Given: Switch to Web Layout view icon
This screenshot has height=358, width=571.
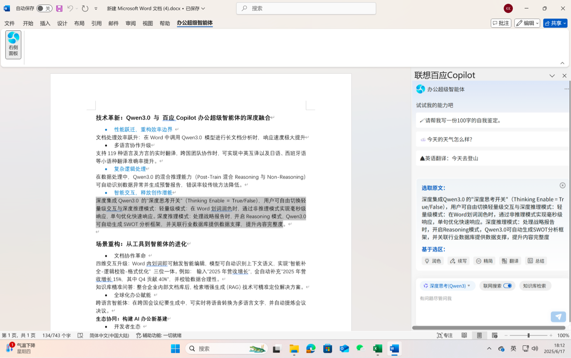Looking at the screenshot, I should pos(495,335).
